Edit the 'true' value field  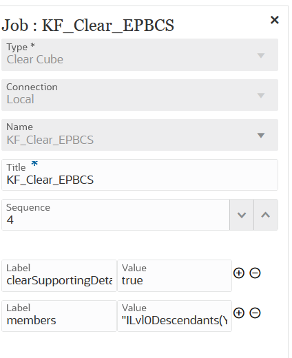click(x=174, y=275)
